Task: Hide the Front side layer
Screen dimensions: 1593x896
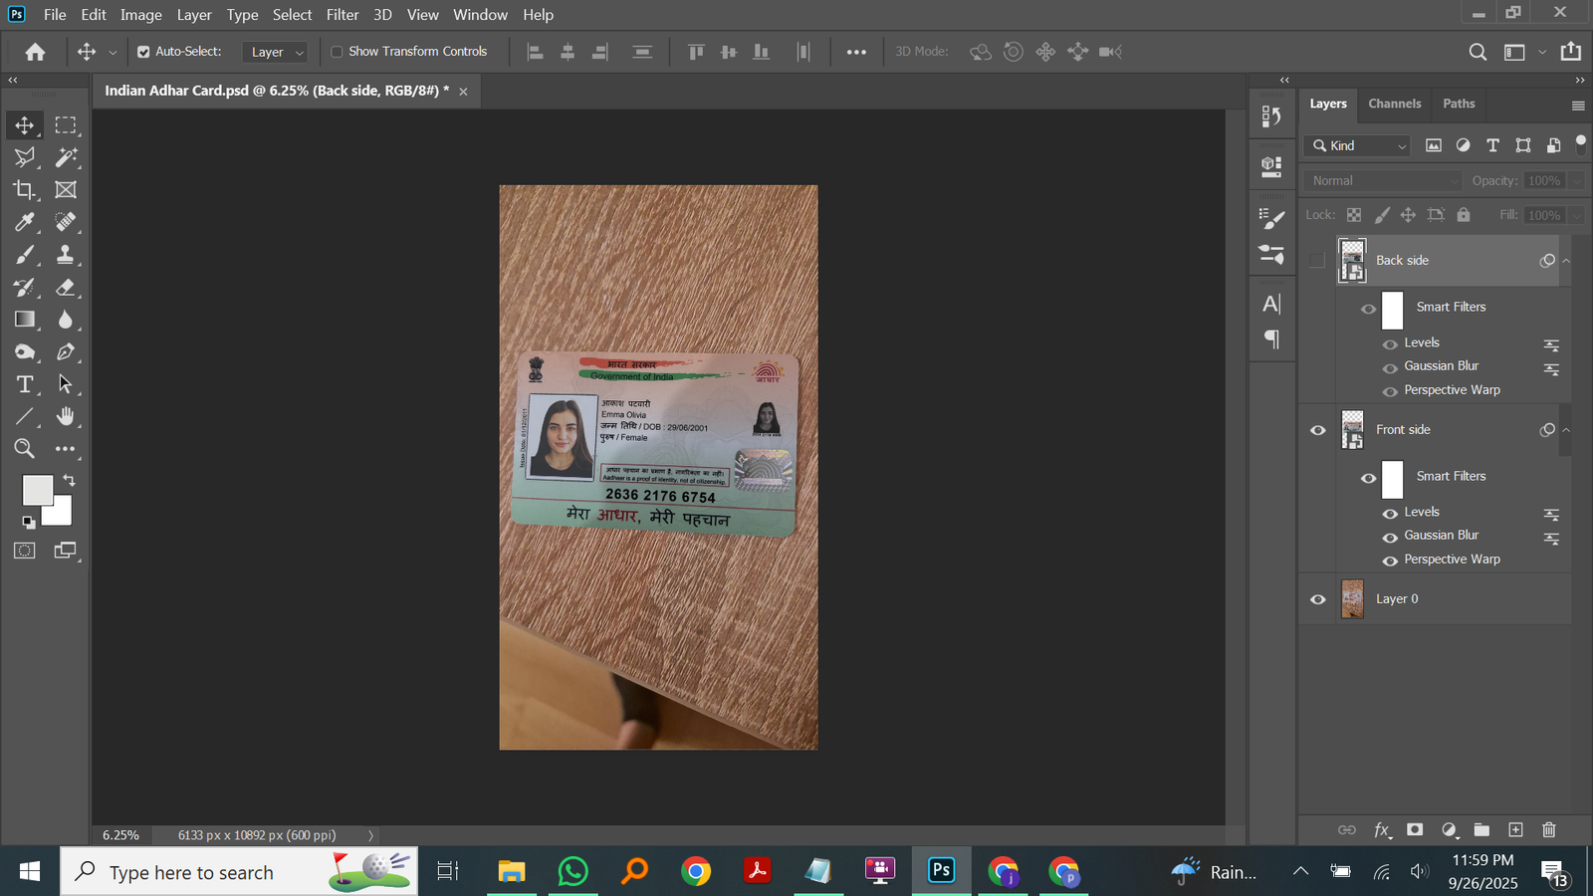Action: [1317, 430]
